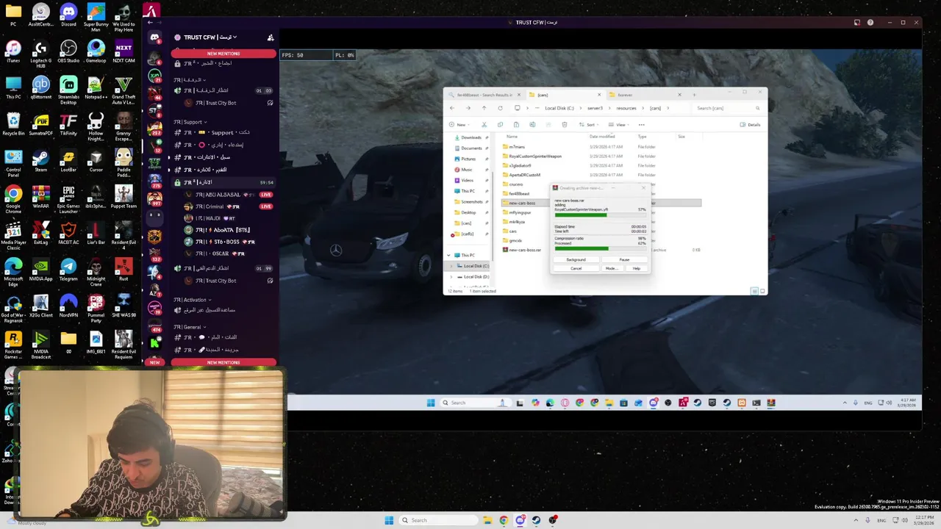
Task: Launch Streamlabs Desktop shortcut
Action: coord(68,89)
